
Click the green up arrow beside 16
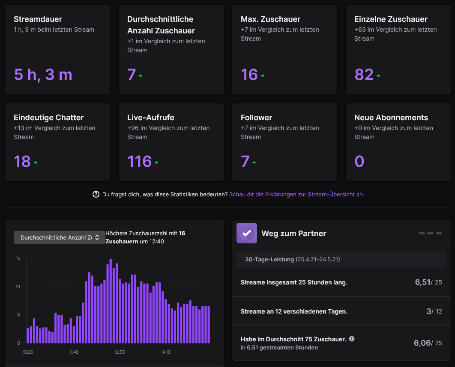click(263, 76)
